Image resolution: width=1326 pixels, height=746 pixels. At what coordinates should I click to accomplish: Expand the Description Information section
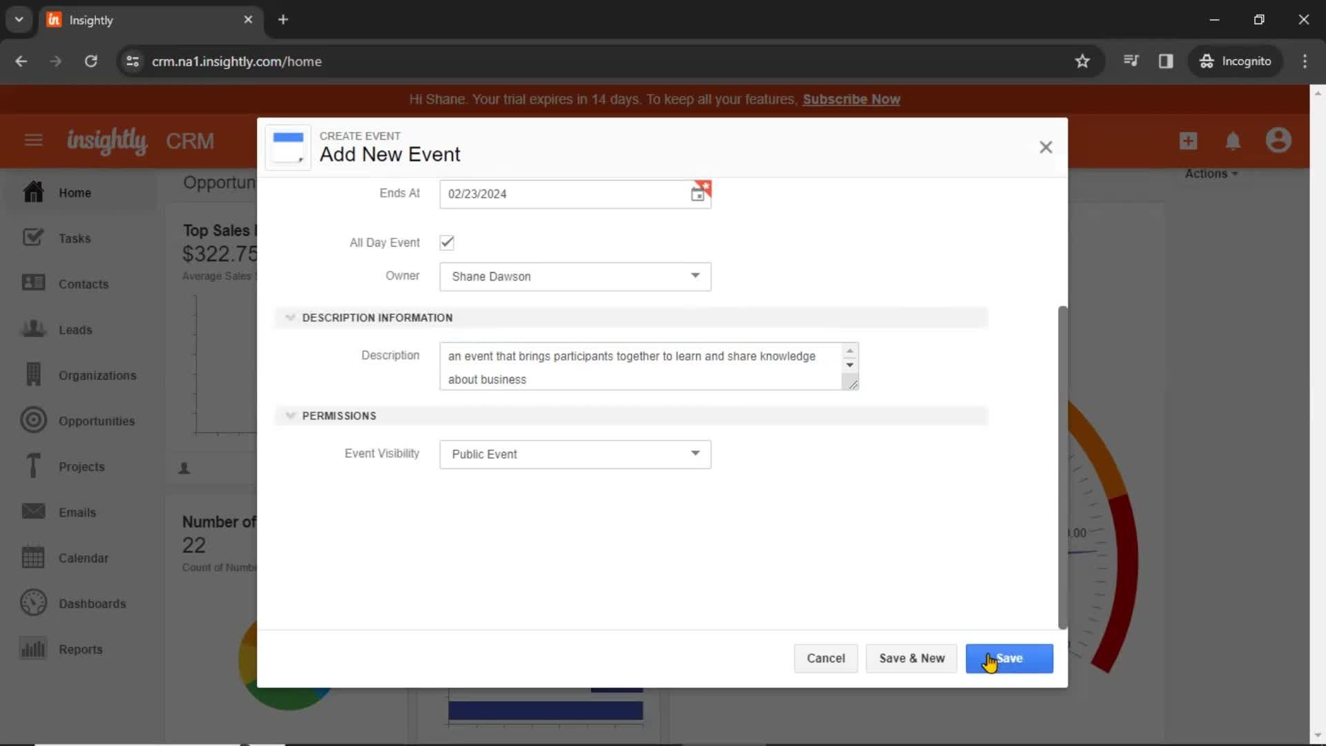[x=289, y=317]
